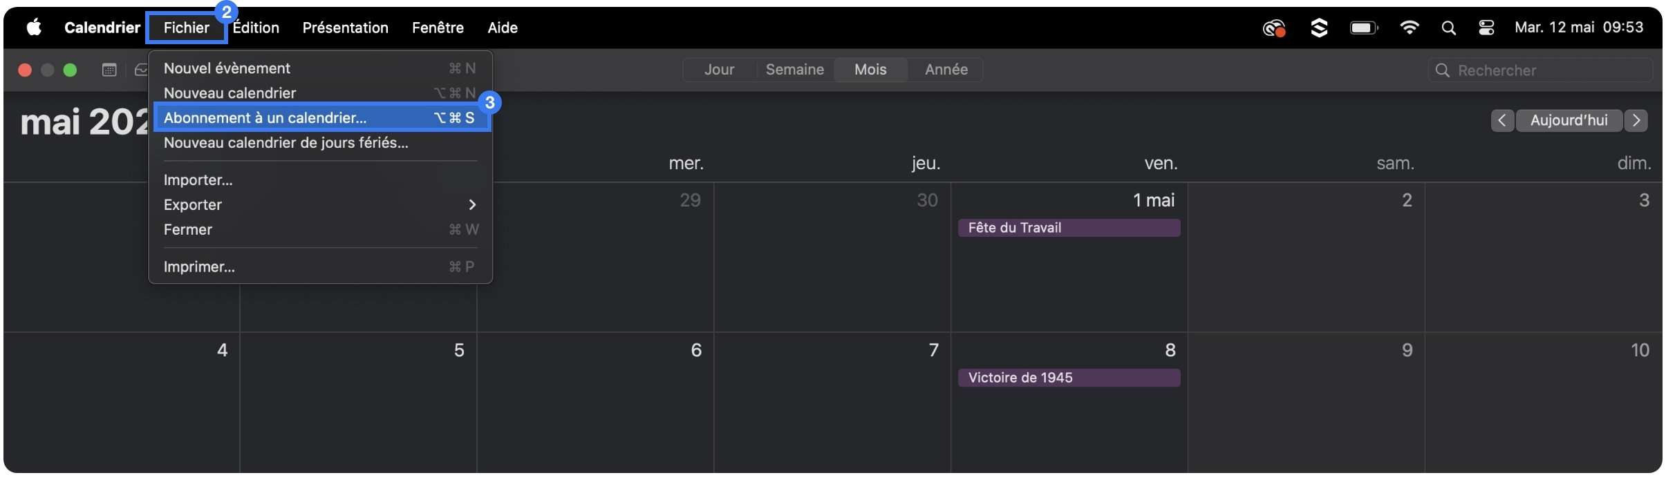The width and height of the screenshot is (1666, 482).
Task: Switch to the Semaine view
Action: point(795,70)
